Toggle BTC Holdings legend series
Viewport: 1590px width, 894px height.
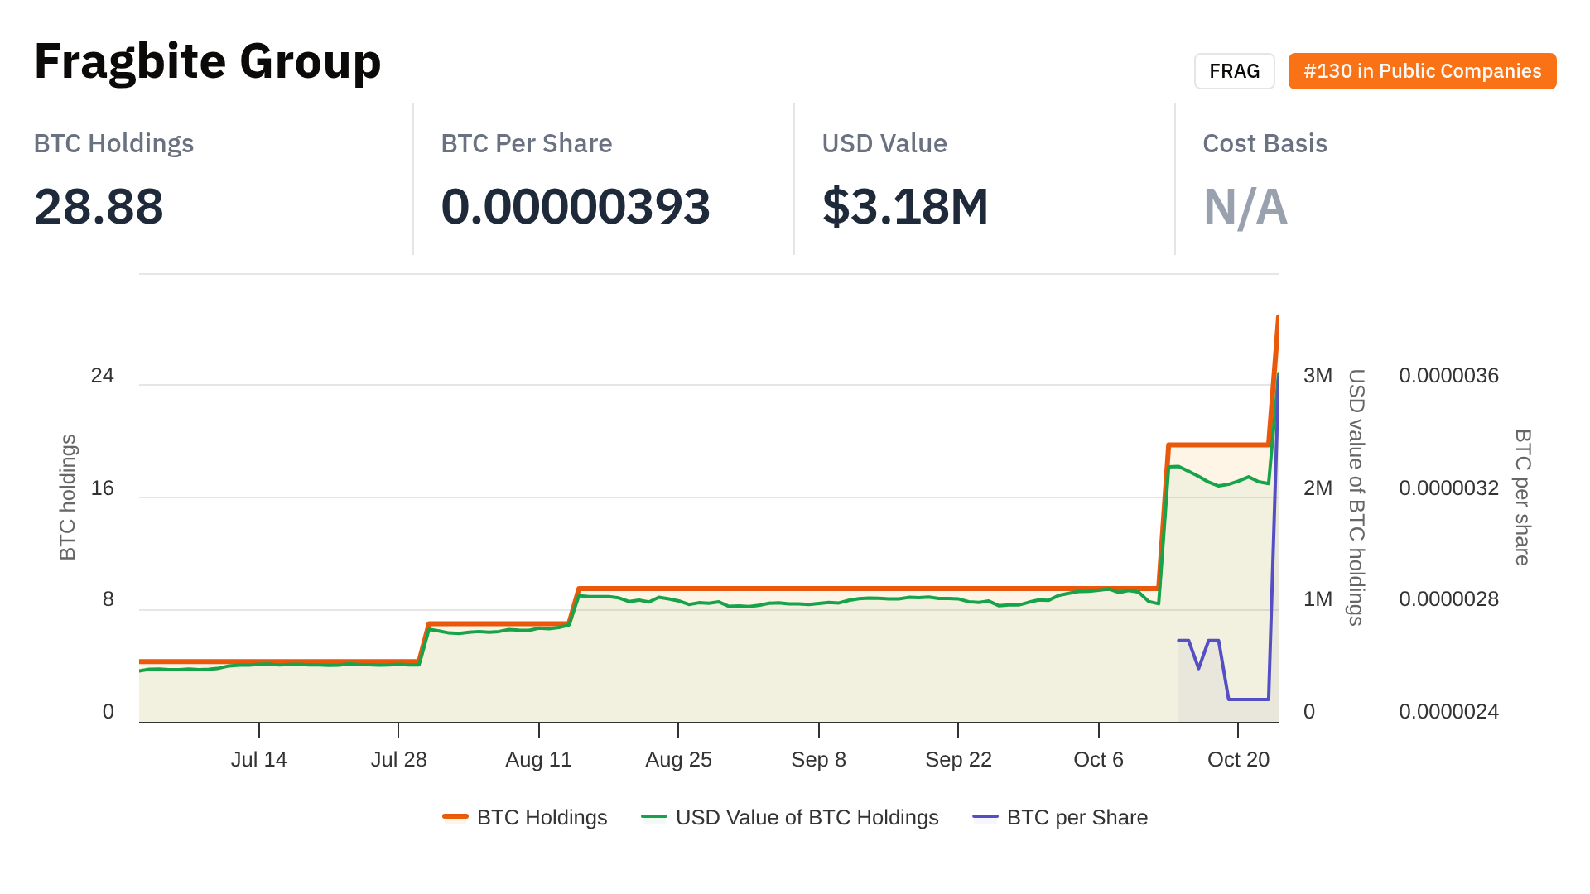click(x=542, y=817)
